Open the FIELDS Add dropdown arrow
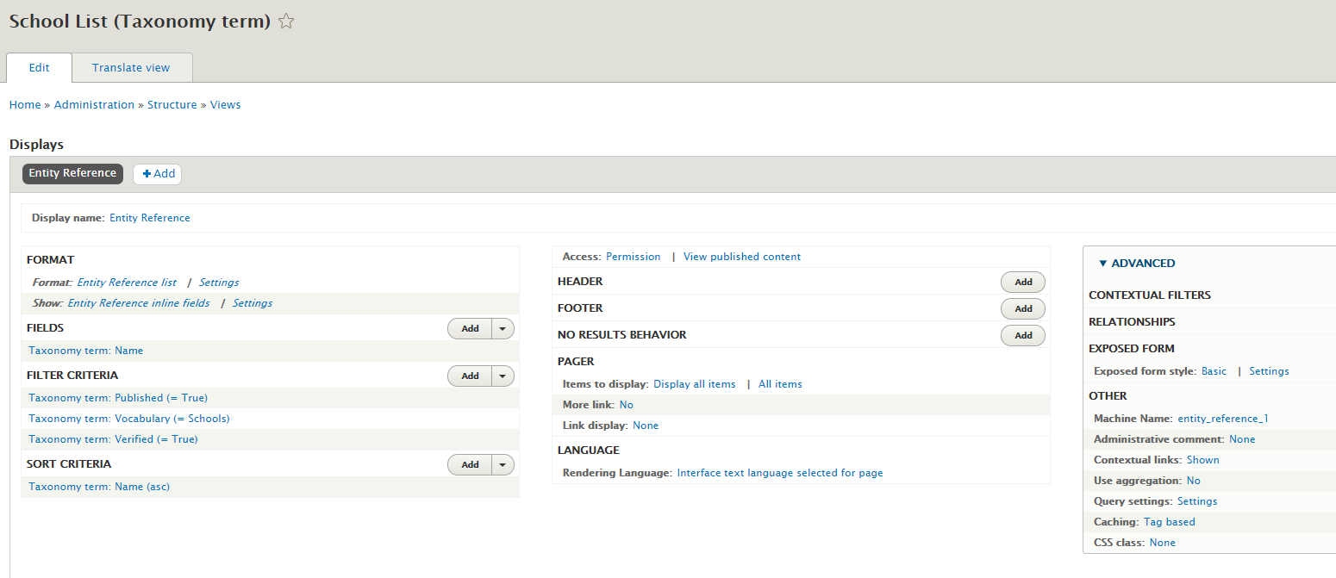The width and height of the screenshot is (1336, 578). [x=503, y=328]
